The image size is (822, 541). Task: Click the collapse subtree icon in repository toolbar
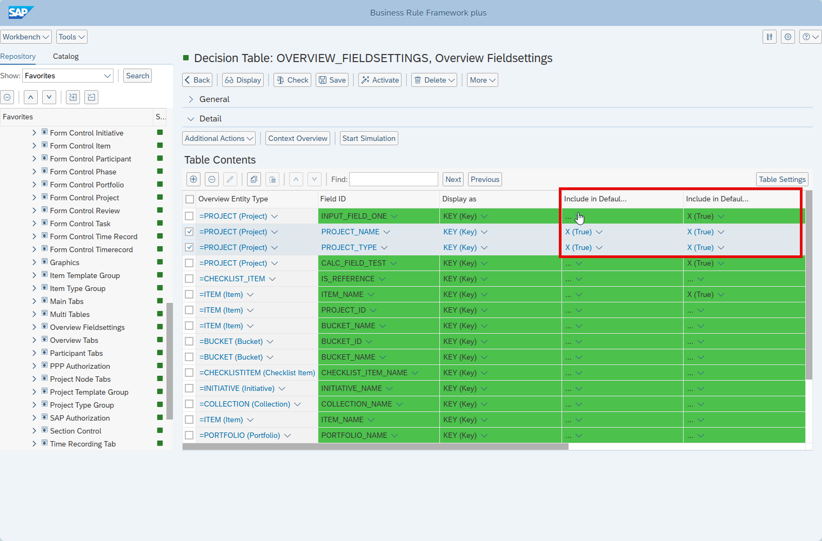tap(91, 97)
